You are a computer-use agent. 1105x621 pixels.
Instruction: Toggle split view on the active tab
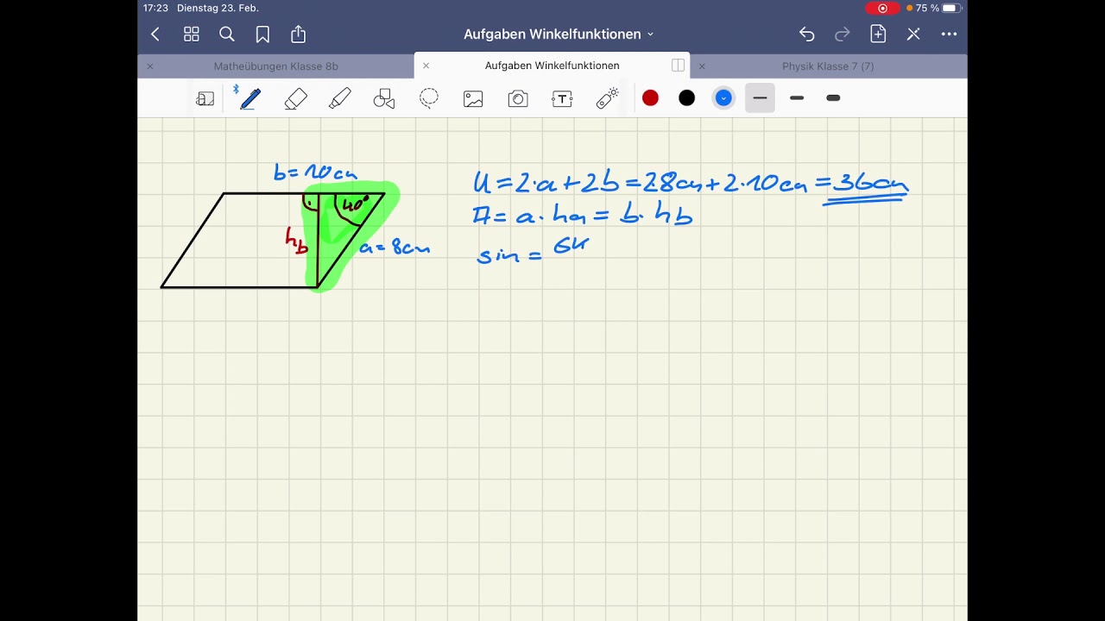[678, 66]
